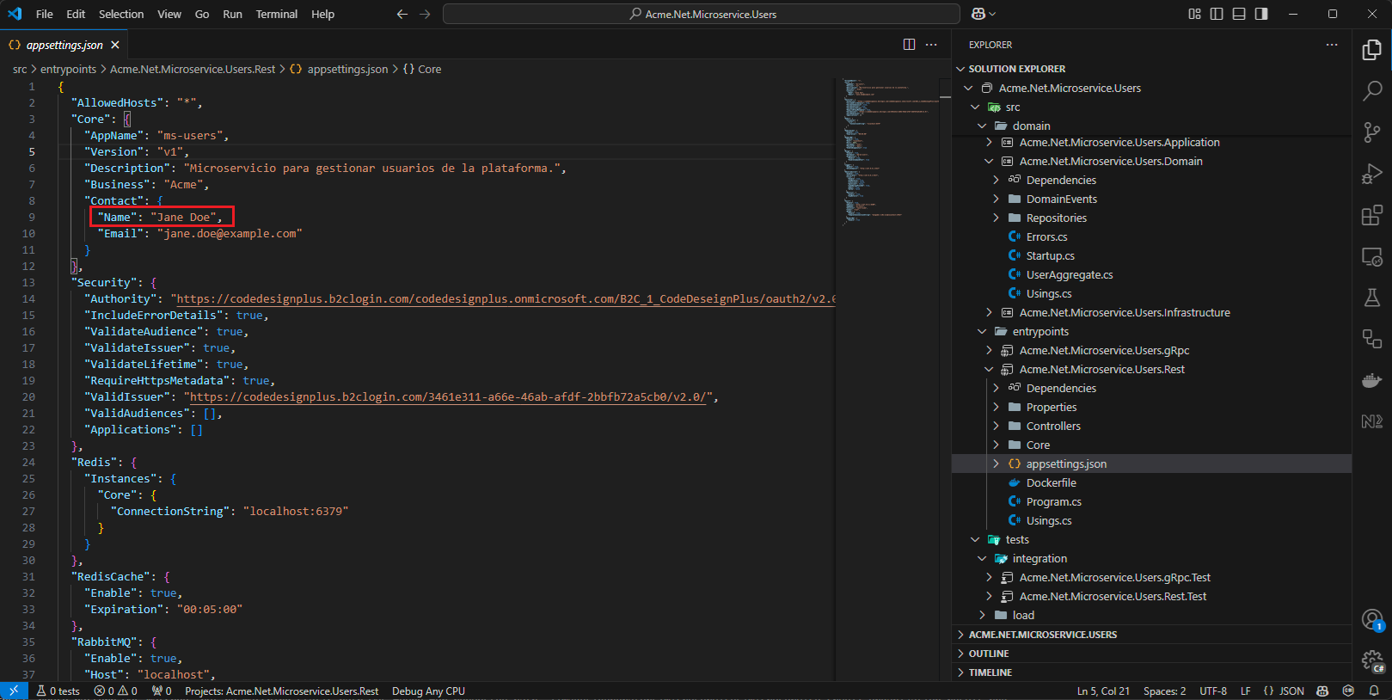Open the Copilot chat icon in title bar

(978, 14)
